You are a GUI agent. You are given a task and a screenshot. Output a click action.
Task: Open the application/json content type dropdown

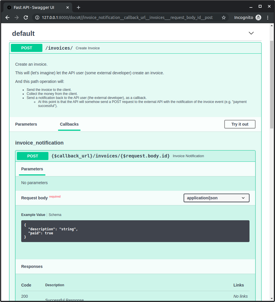click(216, 198)
